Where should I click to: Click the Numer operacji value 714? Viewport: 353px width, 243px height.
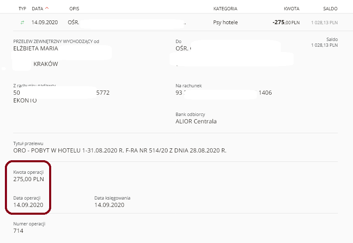tap(18, 231)
